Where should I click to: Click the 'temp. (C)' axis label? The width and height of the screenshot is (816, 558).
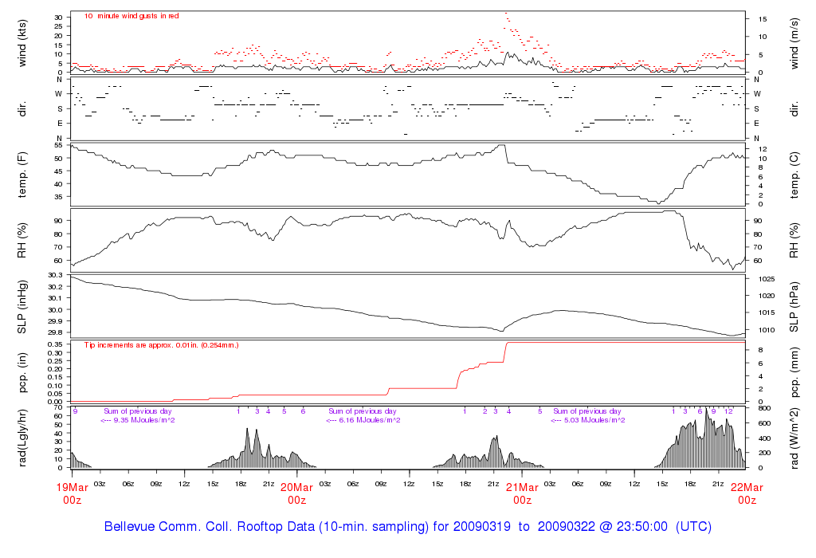[x=794, y=175]
